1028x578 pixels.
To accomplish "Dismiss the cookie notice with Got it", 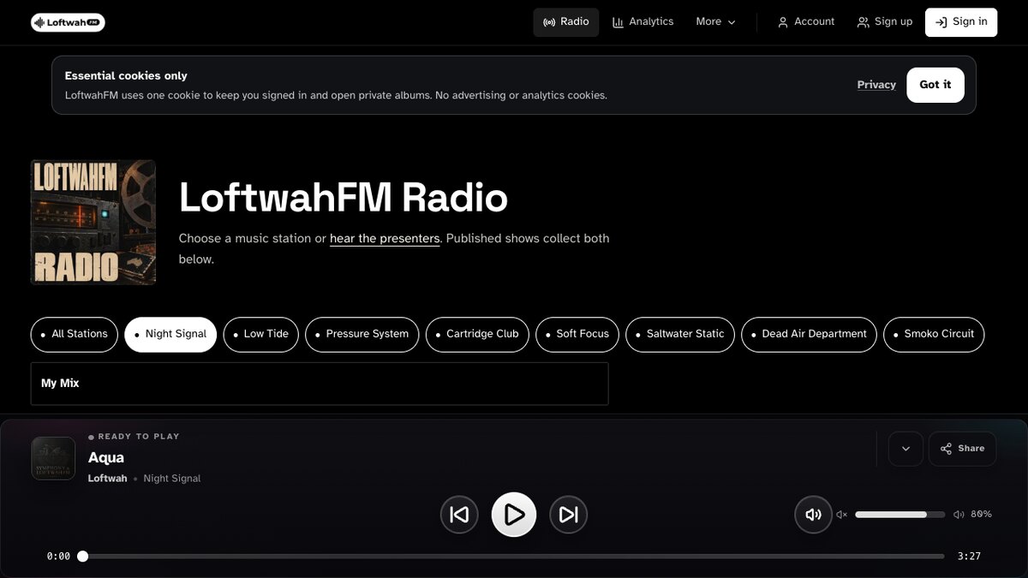I will [935, 85].
